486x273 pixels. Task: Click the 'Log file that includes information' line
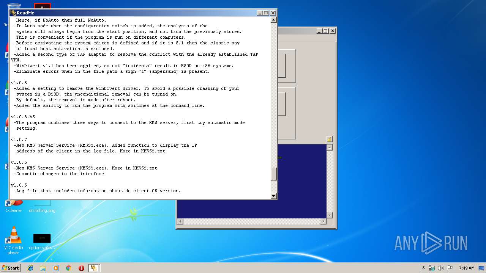point(97,191)
